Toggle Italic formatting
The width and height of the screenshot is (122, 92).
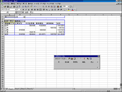tap(26, 10)
